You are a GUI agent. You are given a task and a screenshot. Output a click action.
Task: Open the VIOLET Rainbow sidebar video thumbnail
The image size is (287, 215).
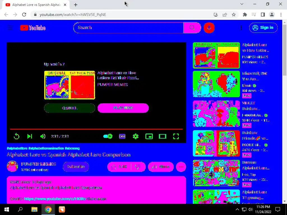tap(216, 114)
